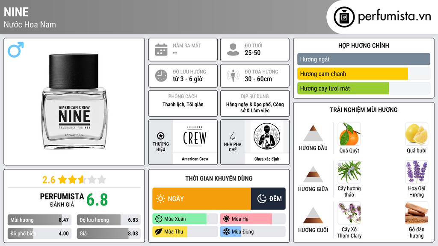Click the 2.6 star rating stars
The image size is (438, 246).
click(82, 179)
